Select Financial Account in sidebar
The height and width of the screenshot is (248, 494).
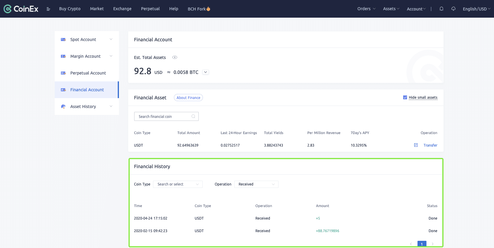(87, 90)
